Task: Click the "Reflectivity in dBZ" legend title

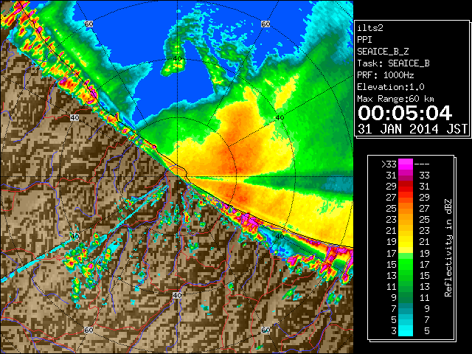Action: tap(448, 248)
